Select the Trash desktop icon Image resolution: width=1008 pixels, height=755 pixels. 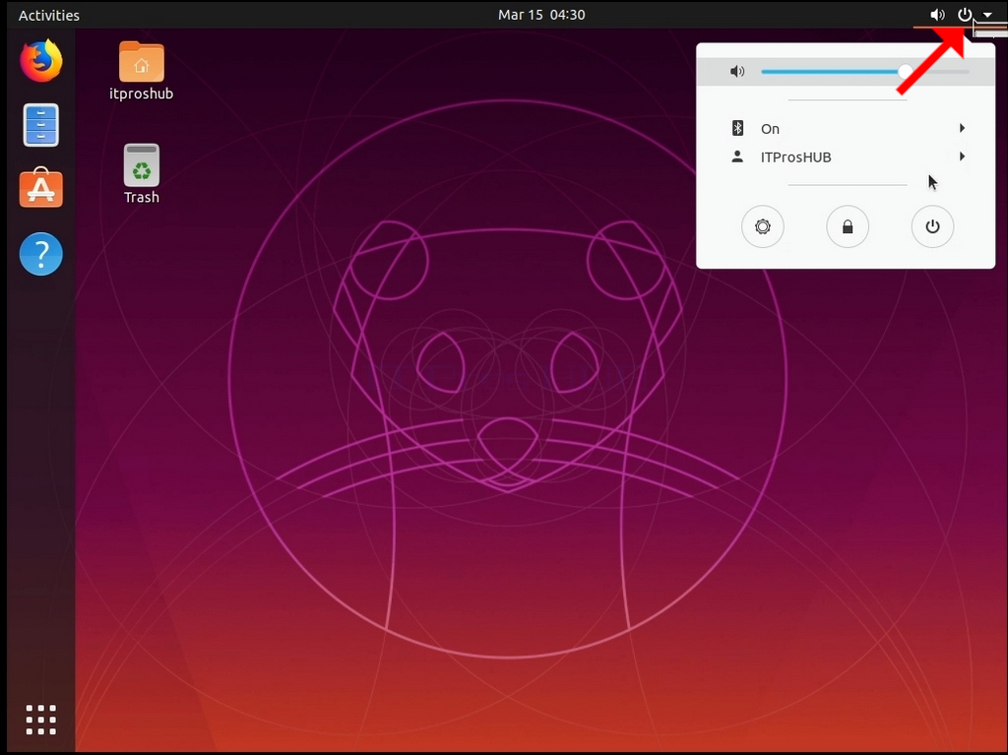(142, 164)
